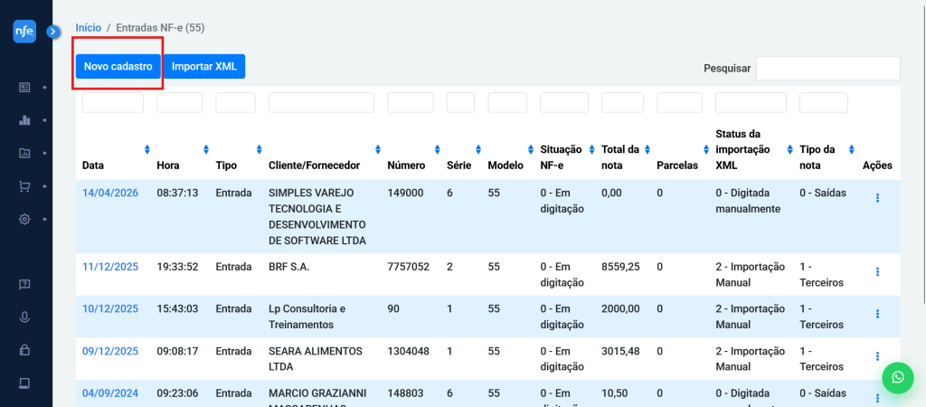The height and width of the screenshot is (407, 926).
Task: Expand the sidebar with the arrow button
Action: click(53, 32)
